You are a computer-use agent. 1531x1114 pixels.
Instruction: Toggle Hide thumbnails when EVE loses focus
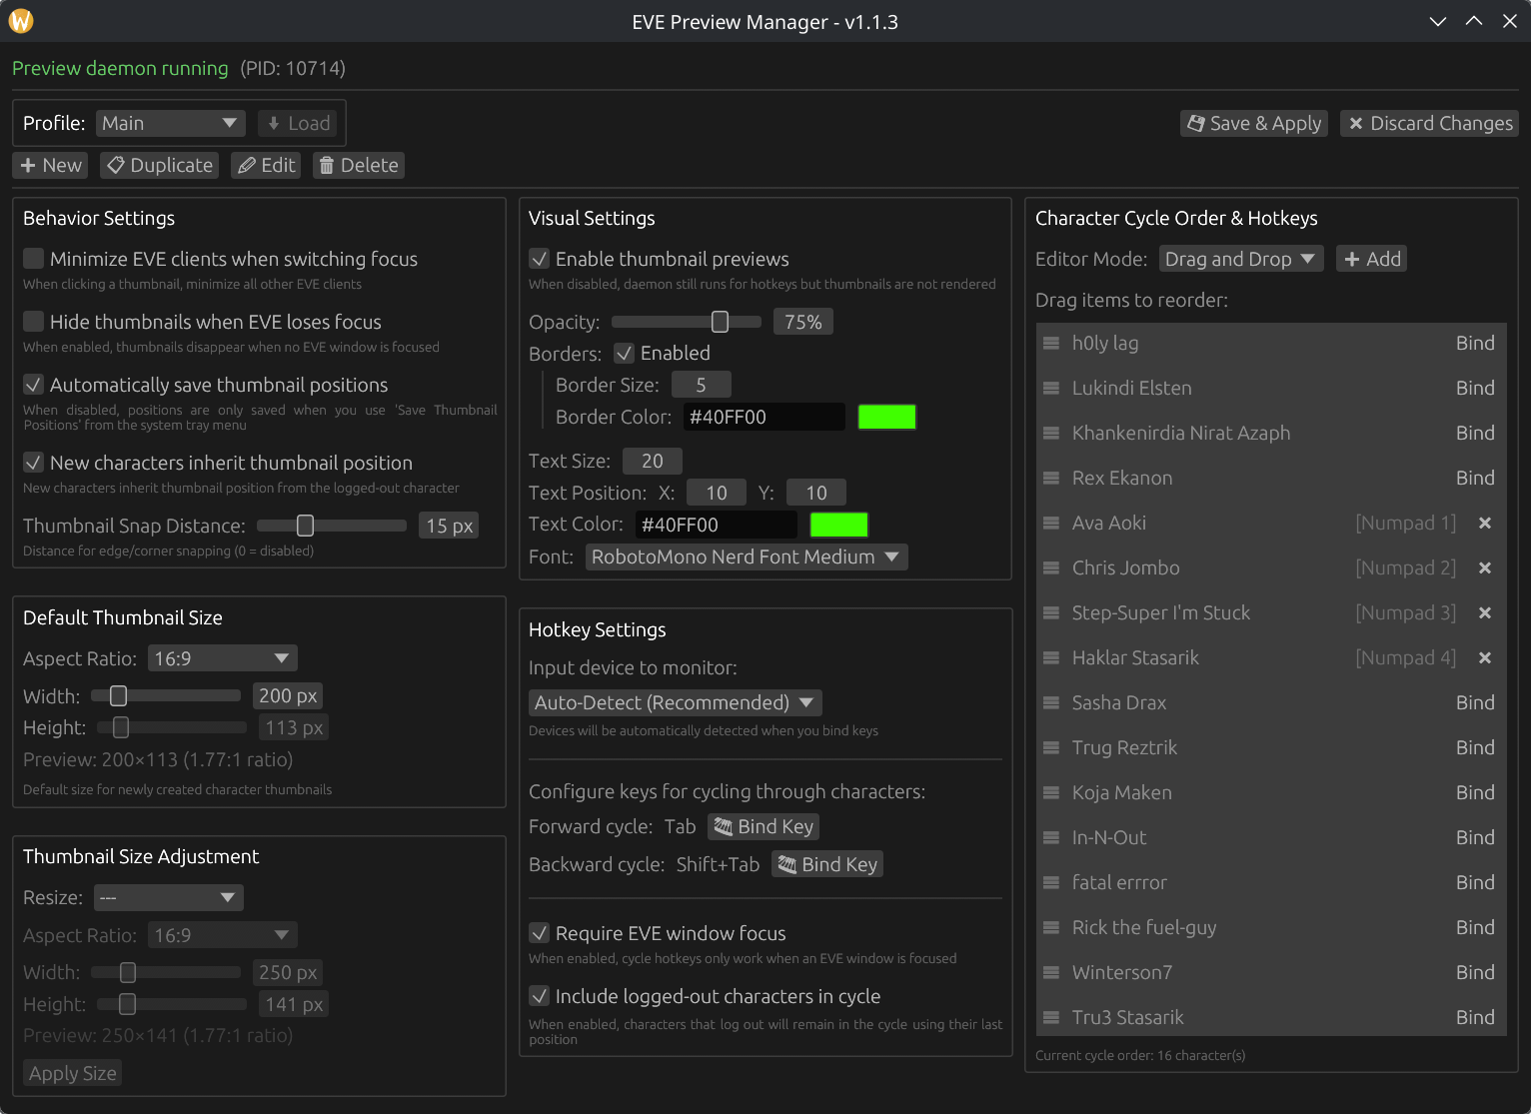33,322
